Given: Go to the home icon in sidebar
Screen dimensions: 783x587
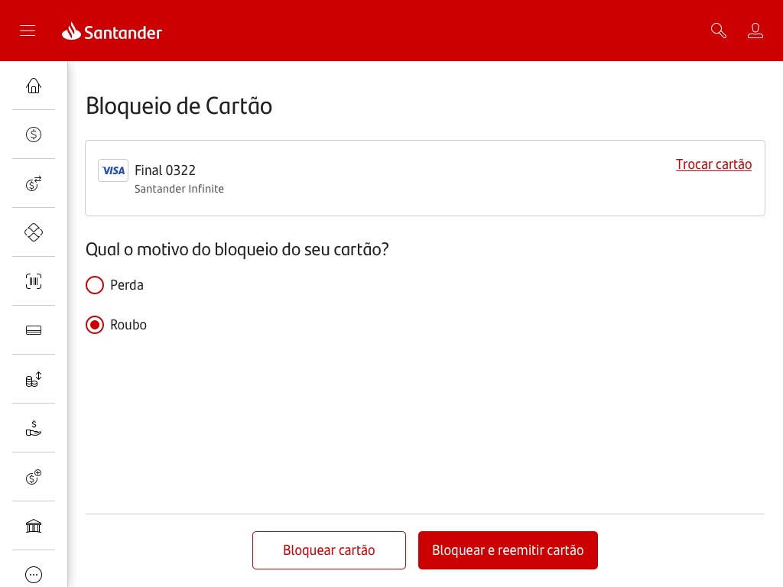Looking at the screenshot, I should (x=34, y=86).
